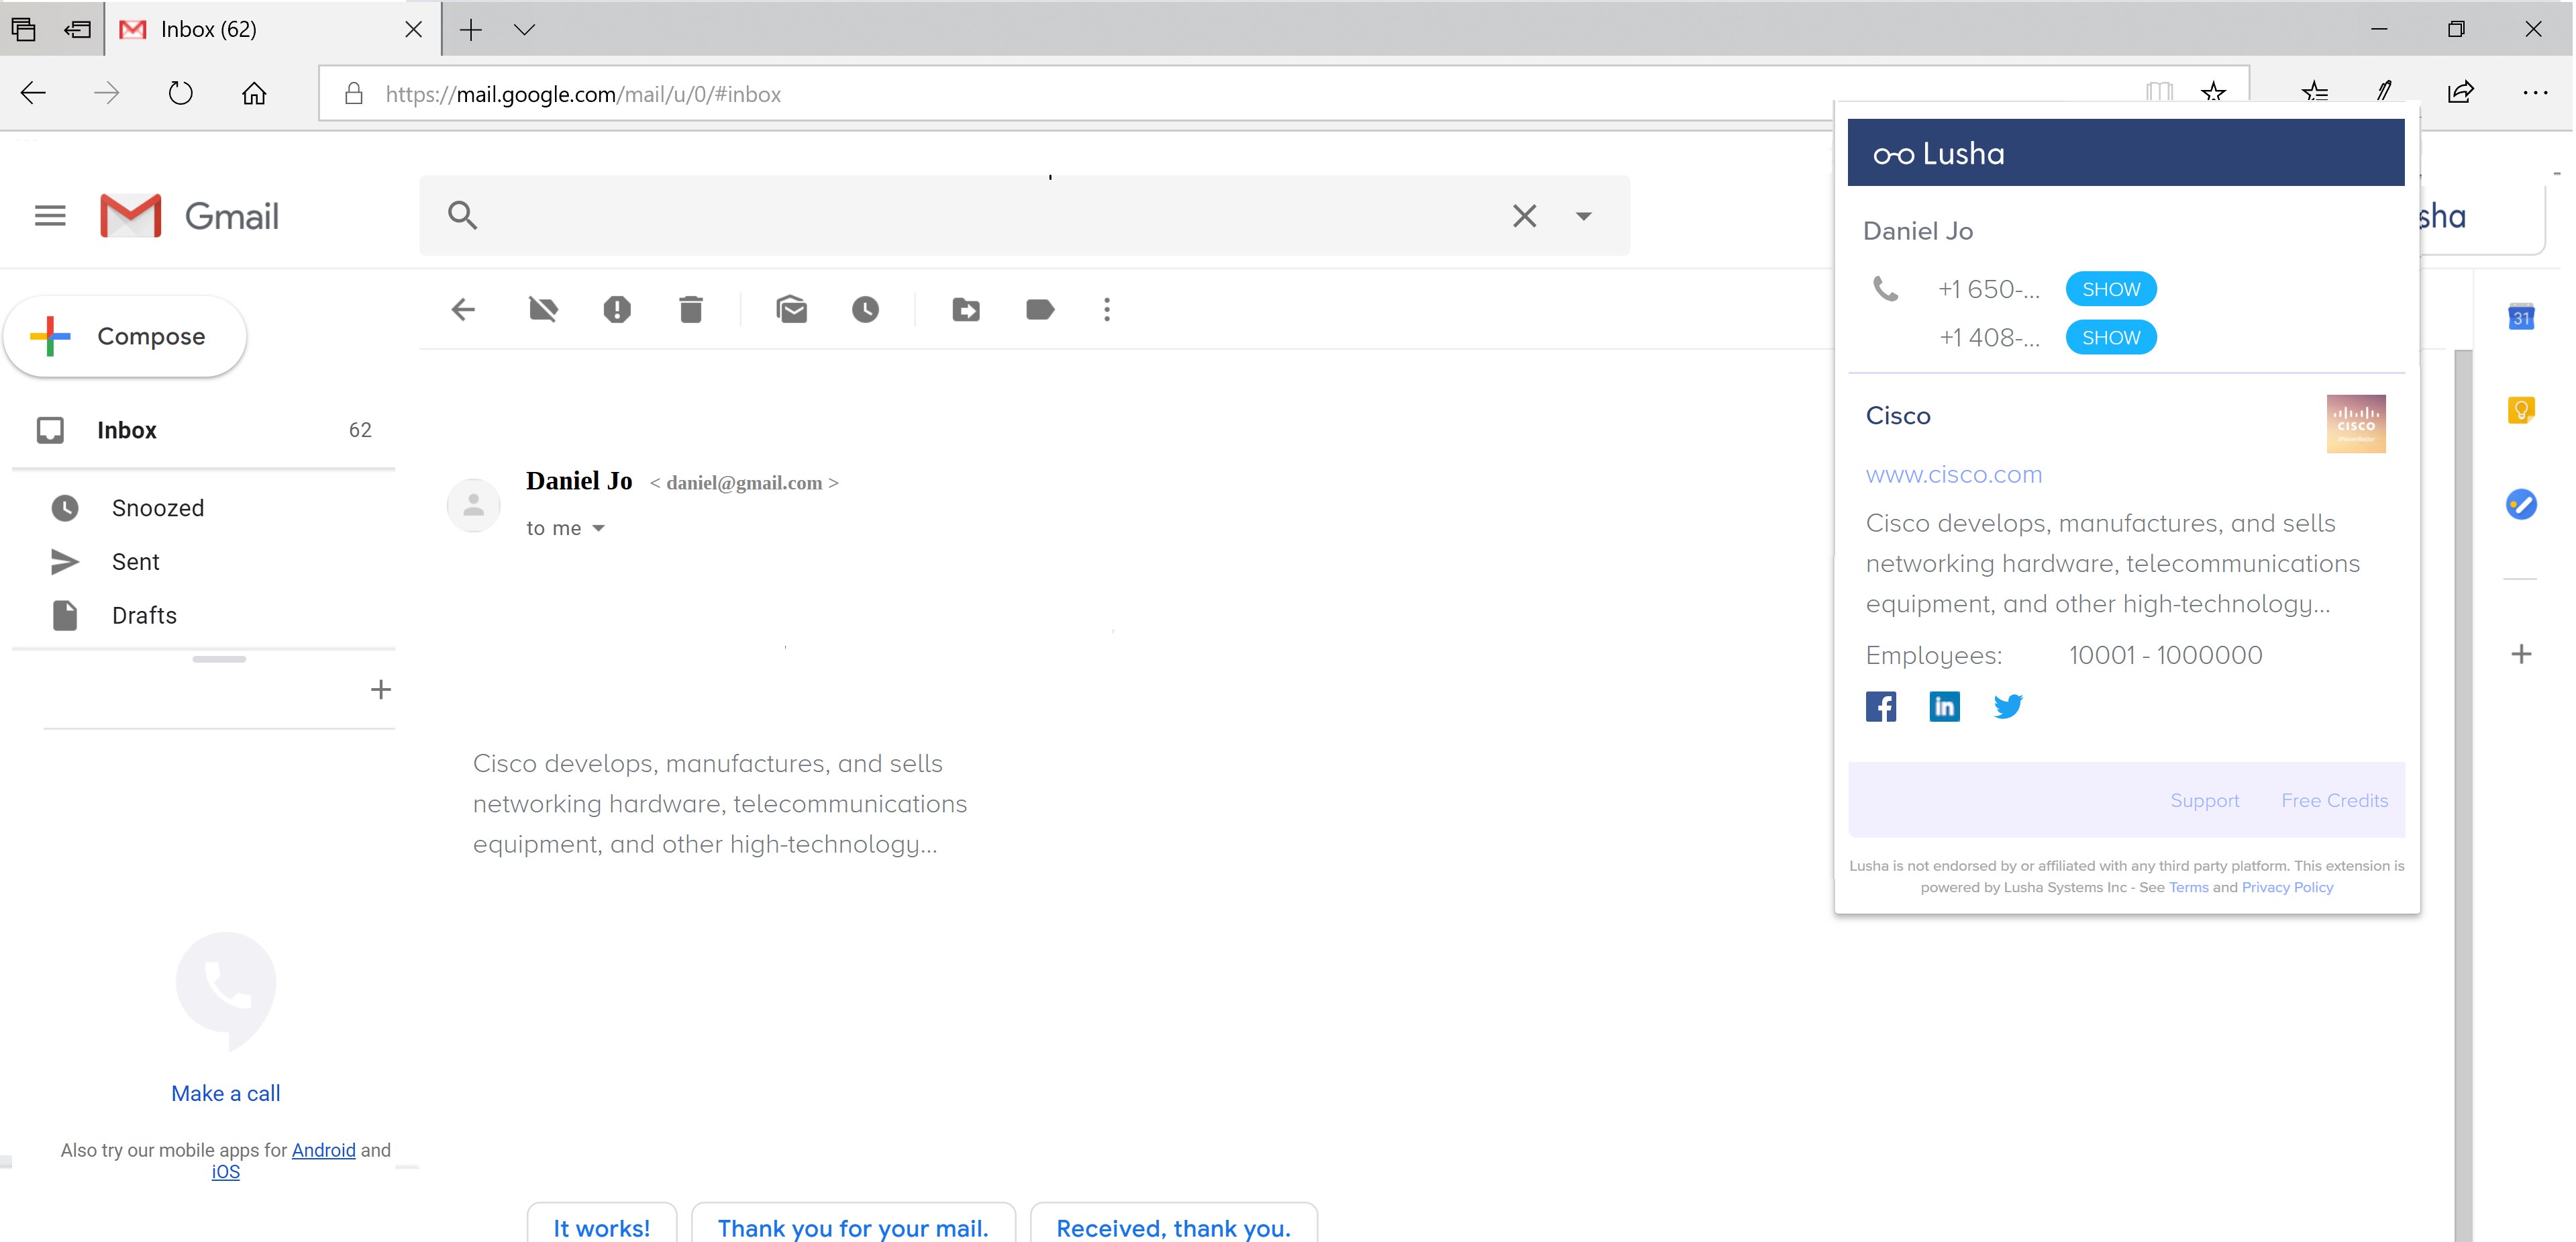The width and height of the screenshot is (2576, 1242).
Task: Open Cisco's Twitter page icon
Action: click(x=2008, y=706)
